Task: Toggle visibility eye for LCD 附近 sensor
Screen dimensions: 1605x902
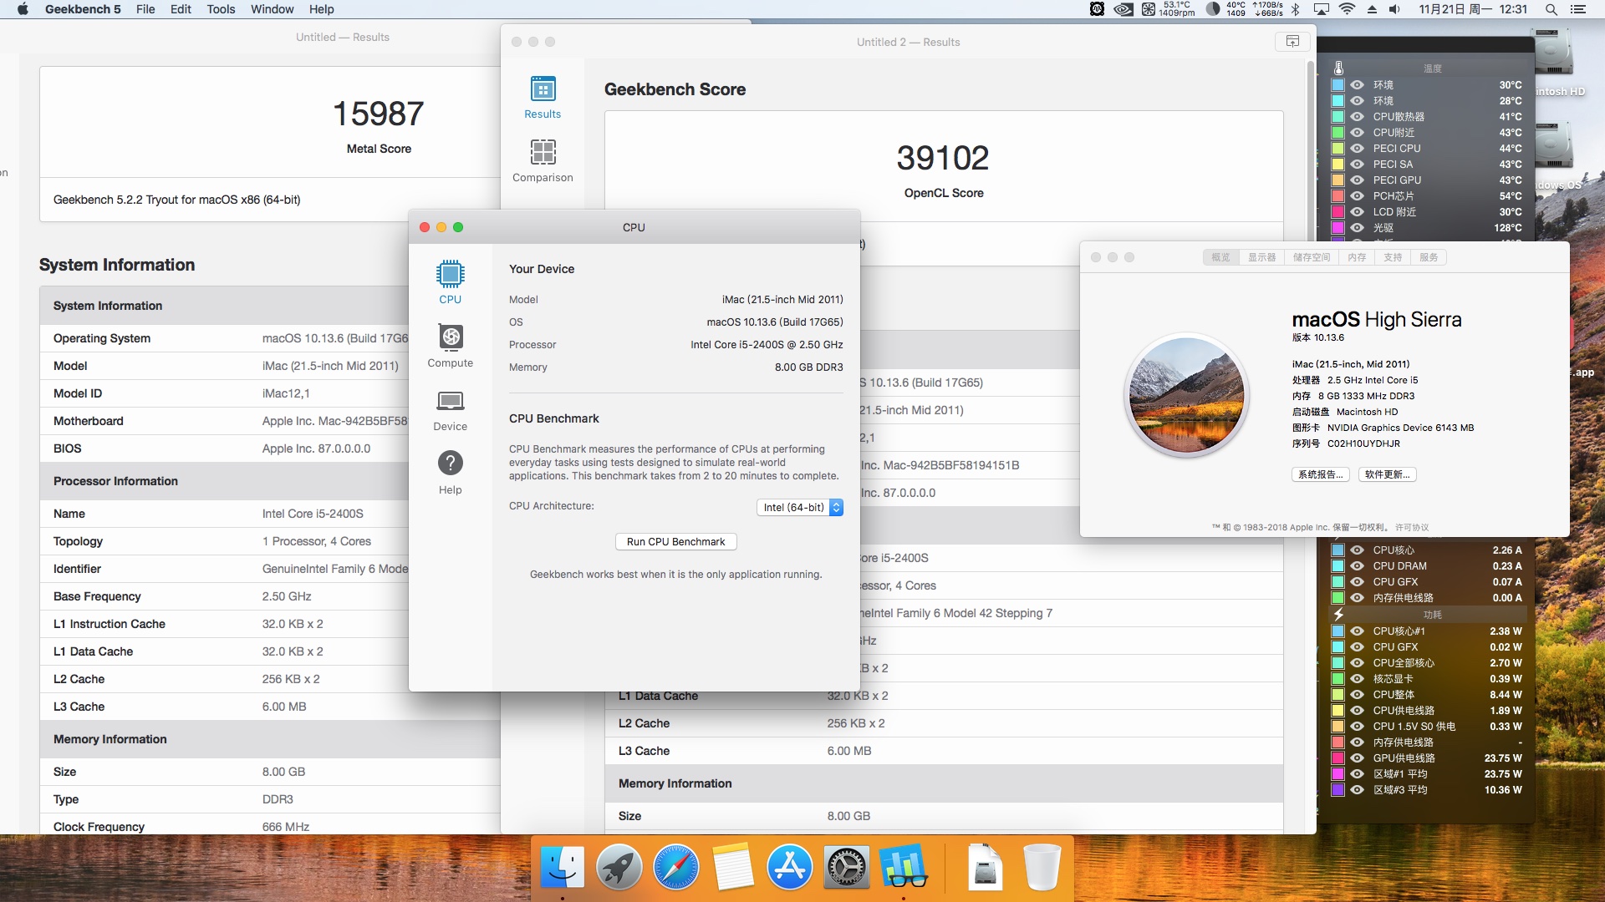Action: point(1357,212)
